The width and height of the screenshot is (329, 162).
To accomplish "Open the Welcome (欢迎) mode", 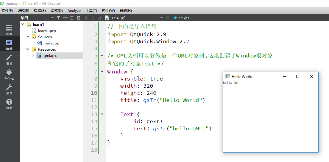I will tap(9, 30).
